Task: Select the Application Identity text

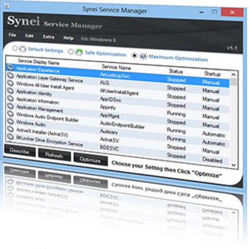Action: pos(34,92)
